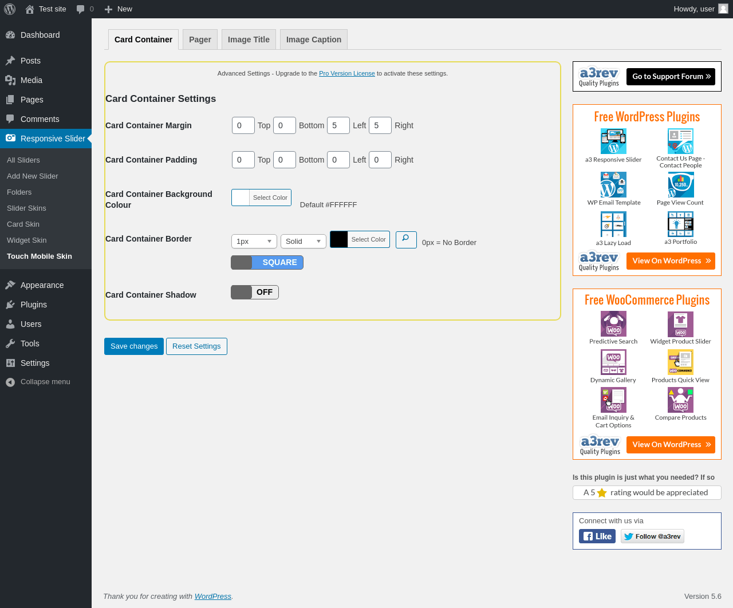Open the Page View Count plugin icon
The height and width of the screenshot is (608, 733).
tap(680, 185)
